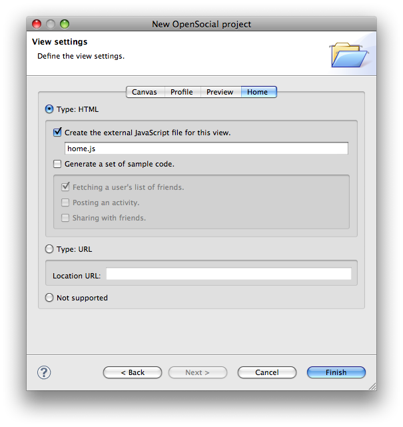Click the window resize grip corner
Screen dimensions: 403x427
pyautogui.click(x=372, y=386)
